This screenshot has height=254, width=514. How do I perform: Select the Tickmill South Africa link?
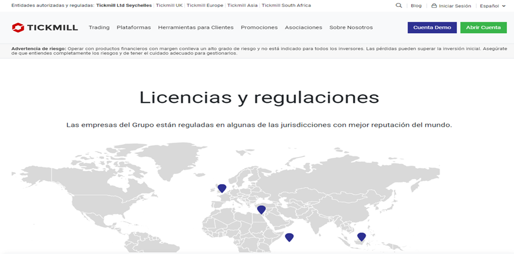point(286,6)
